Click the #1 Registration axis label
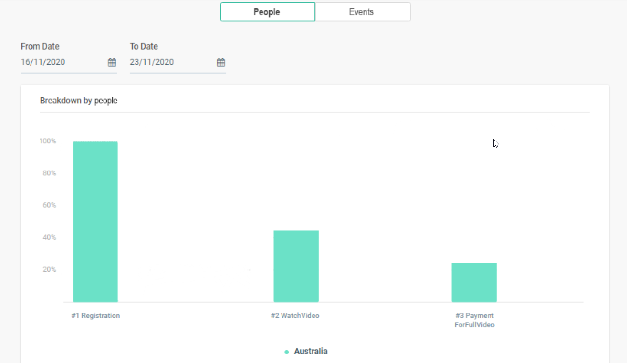The height and width of the screenshot is (363, 627). [x=95, y=315]
